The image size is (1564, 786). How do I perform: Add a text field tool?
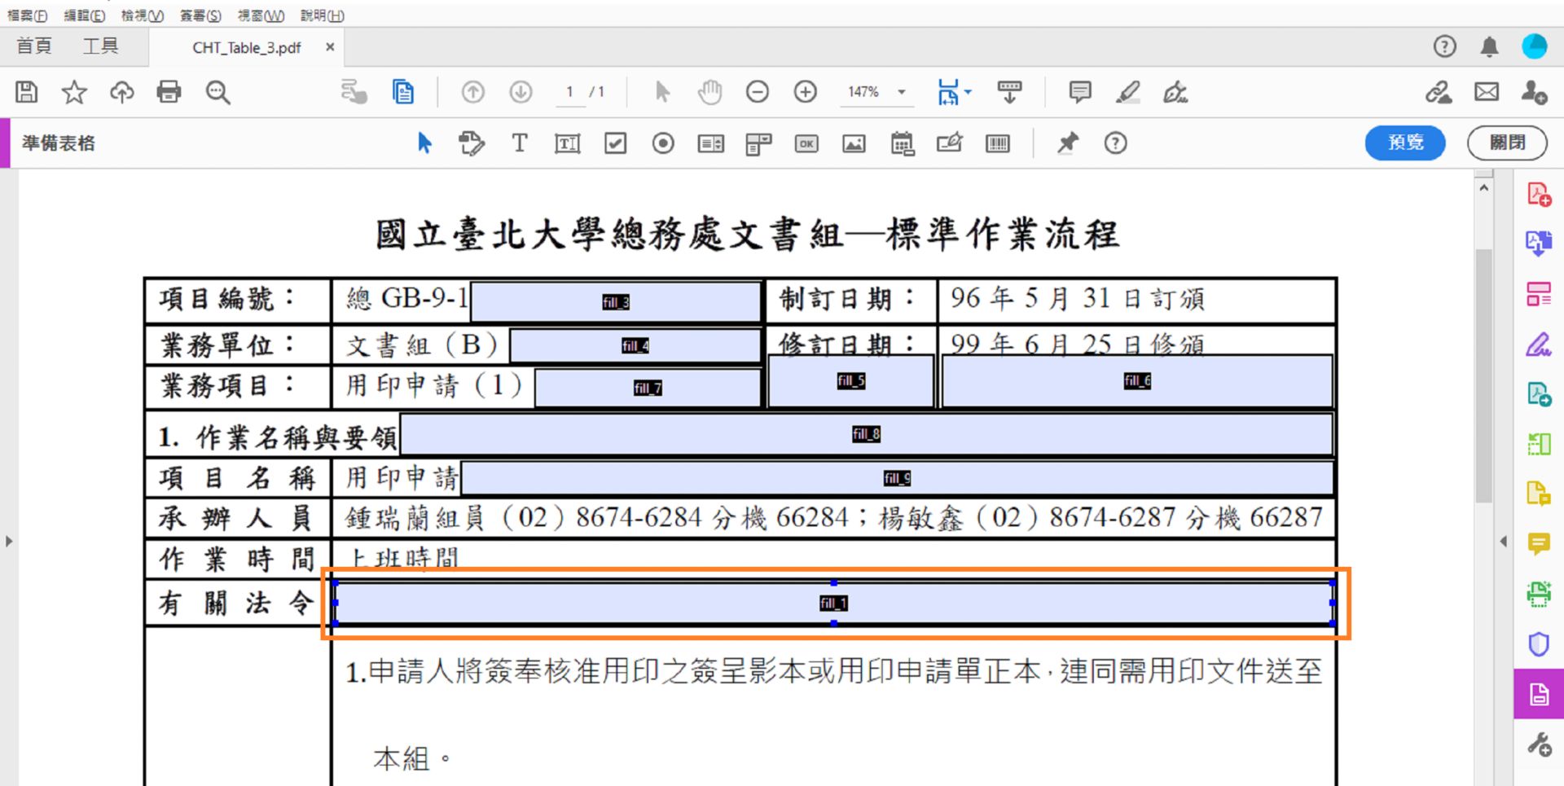point(567,144)
